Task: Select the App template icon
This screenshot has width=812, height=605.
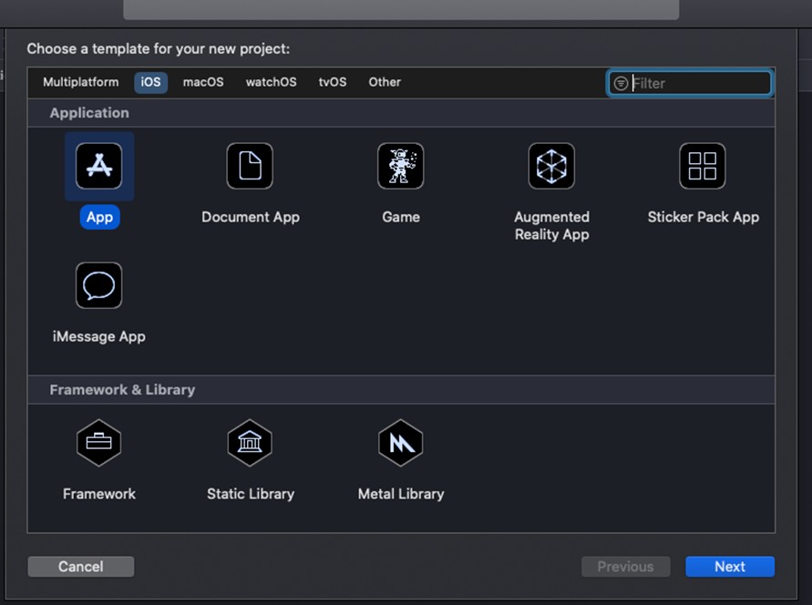Action: click(x=99, y=166)
